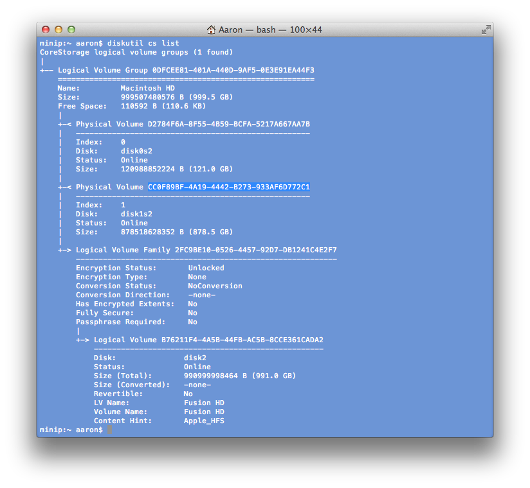The height and width of the screenshot is (488, 530).
Task: Click Free Space value '110592 B (110.6 KB)'
Action: (x=163, y=107)
